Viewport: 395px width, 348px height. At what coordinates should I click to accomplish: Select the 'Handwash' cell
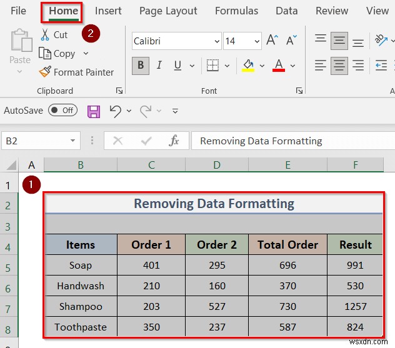point(81,286)
